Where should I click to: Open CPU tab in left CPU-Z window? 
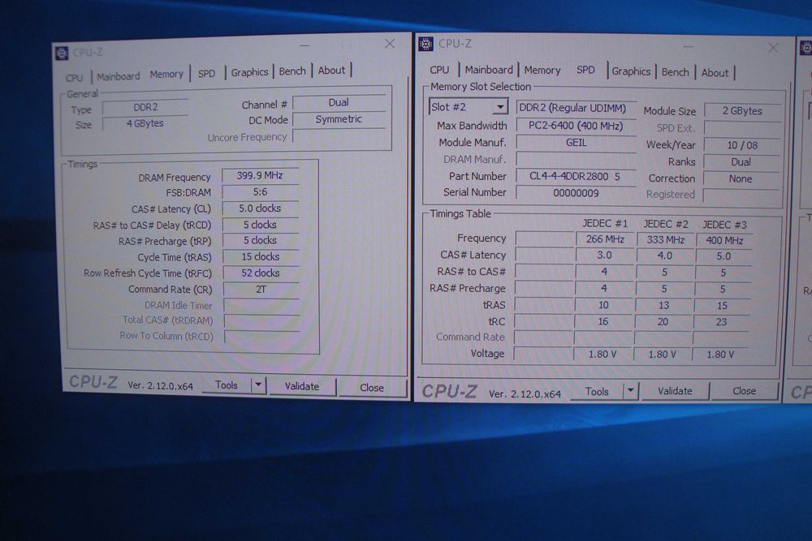click(75, 78)
